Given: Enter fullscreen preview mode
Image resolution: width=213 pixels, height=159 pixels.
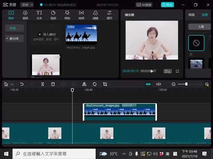Looking at the screenshot, I should [177, 71].
